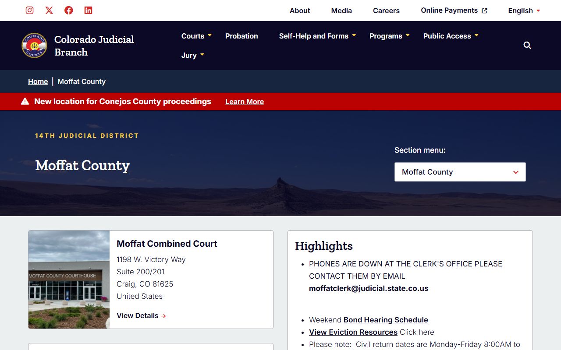Navigate to Home in the breadcrumb

(x=38, y=81)
